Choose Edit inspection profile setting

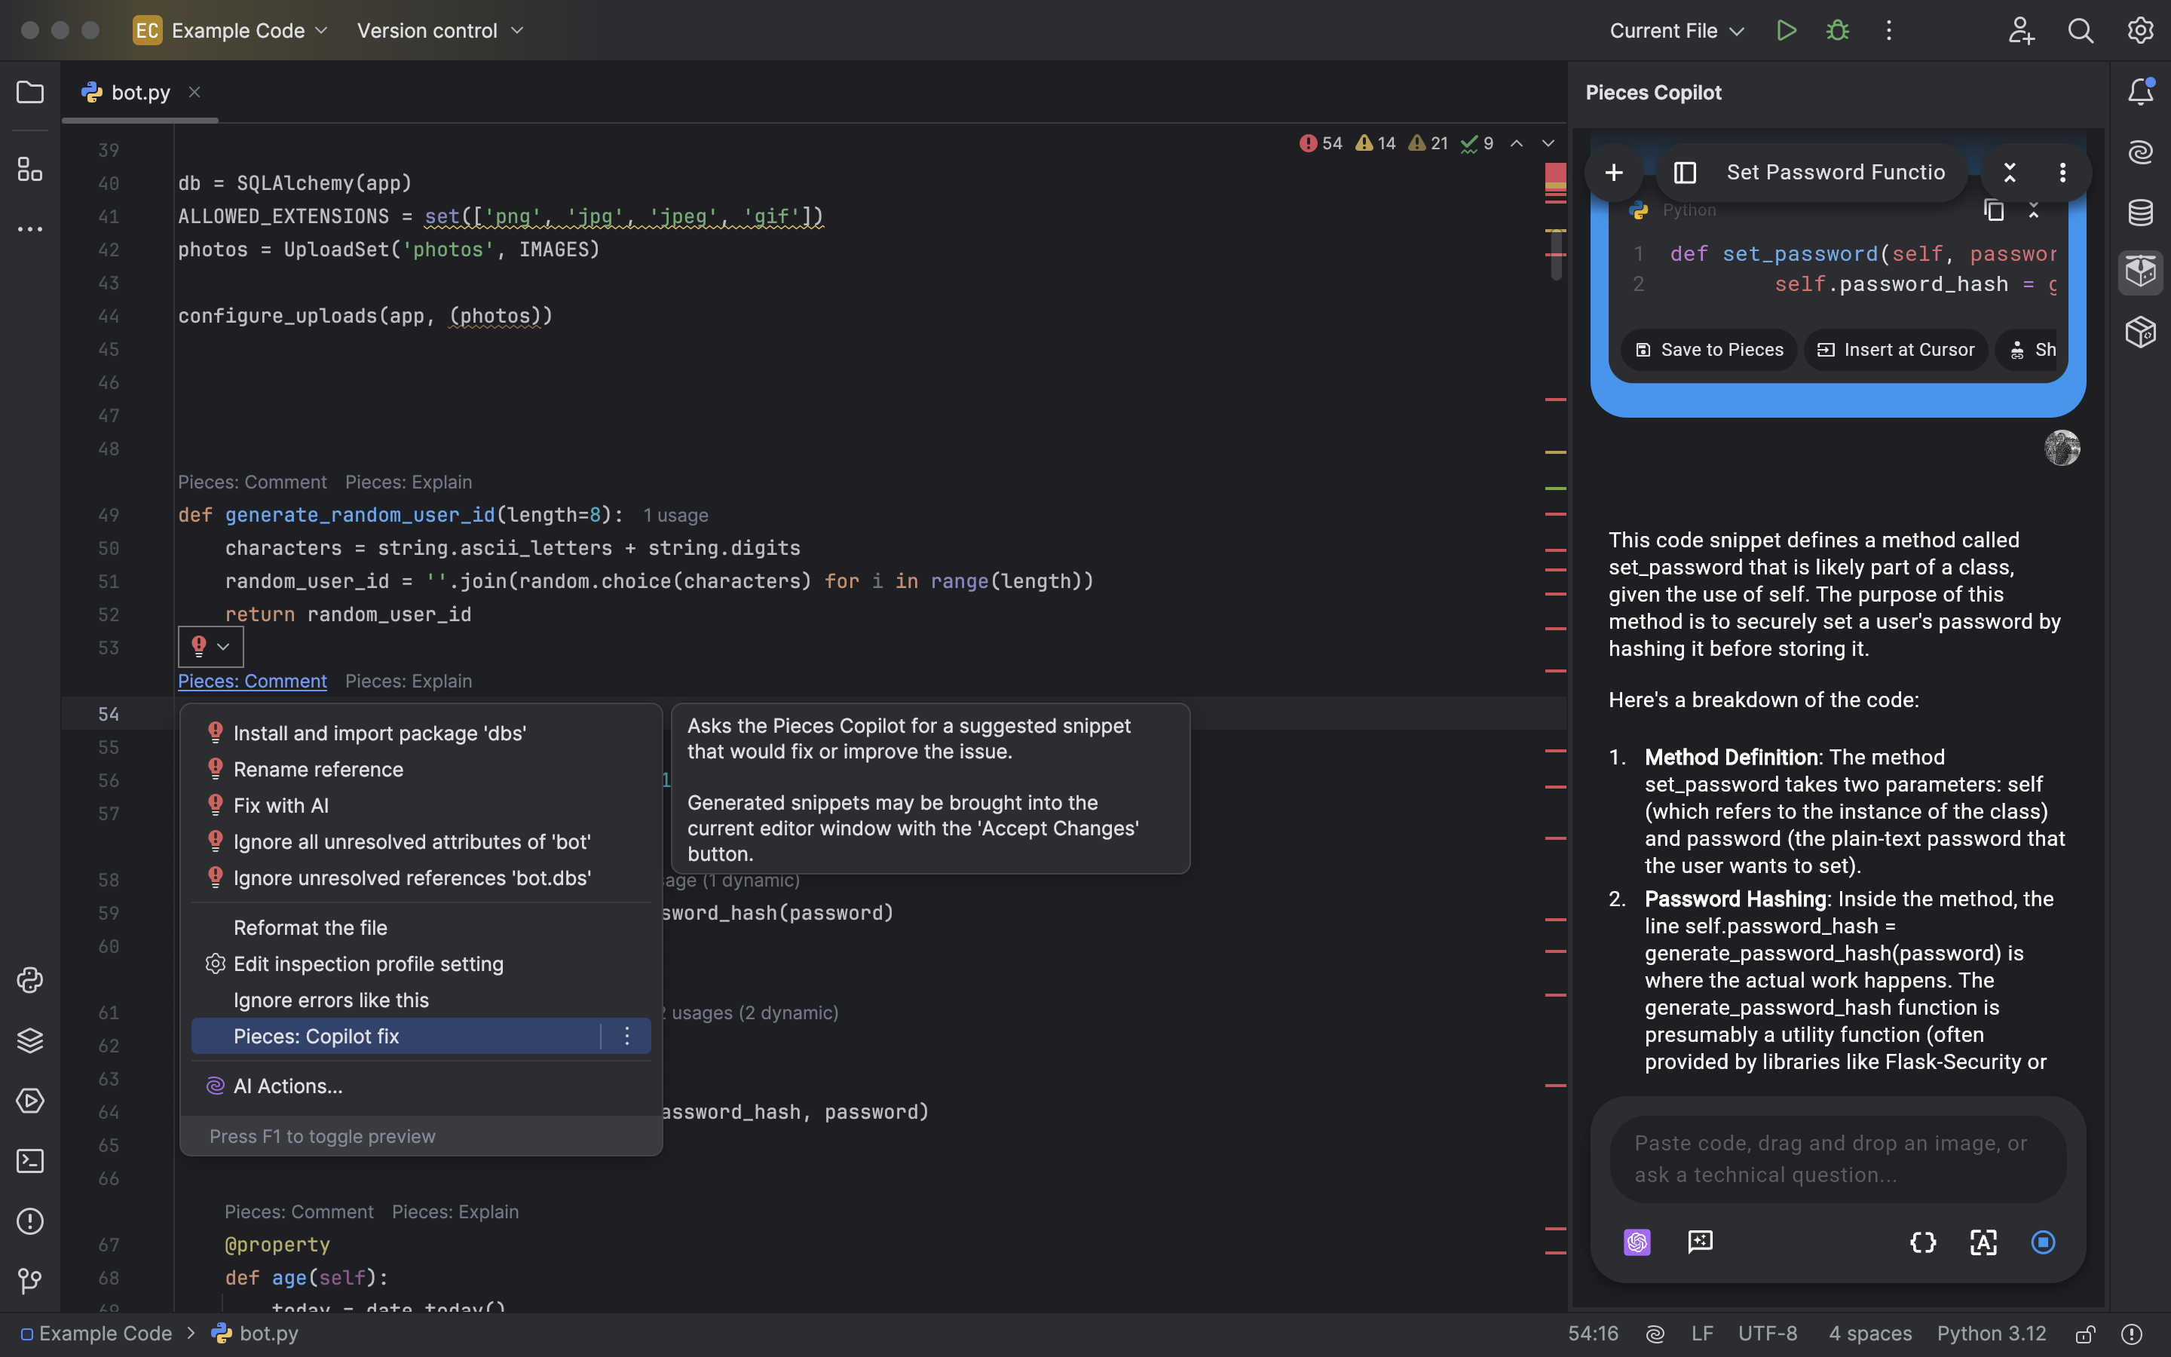tap(421, 964)
